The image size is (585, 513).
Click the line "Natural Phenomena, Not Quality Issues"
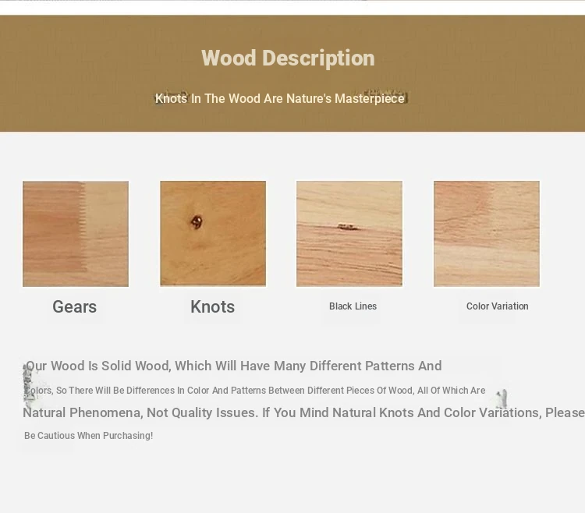point(303,412)
